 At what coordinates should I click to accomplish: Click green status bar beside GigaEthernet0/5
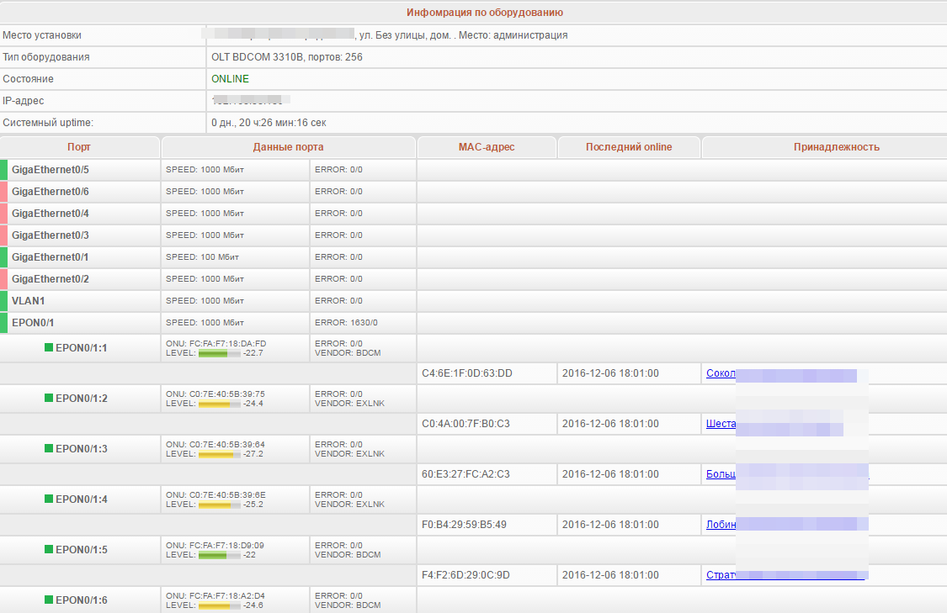pos(3,170)
